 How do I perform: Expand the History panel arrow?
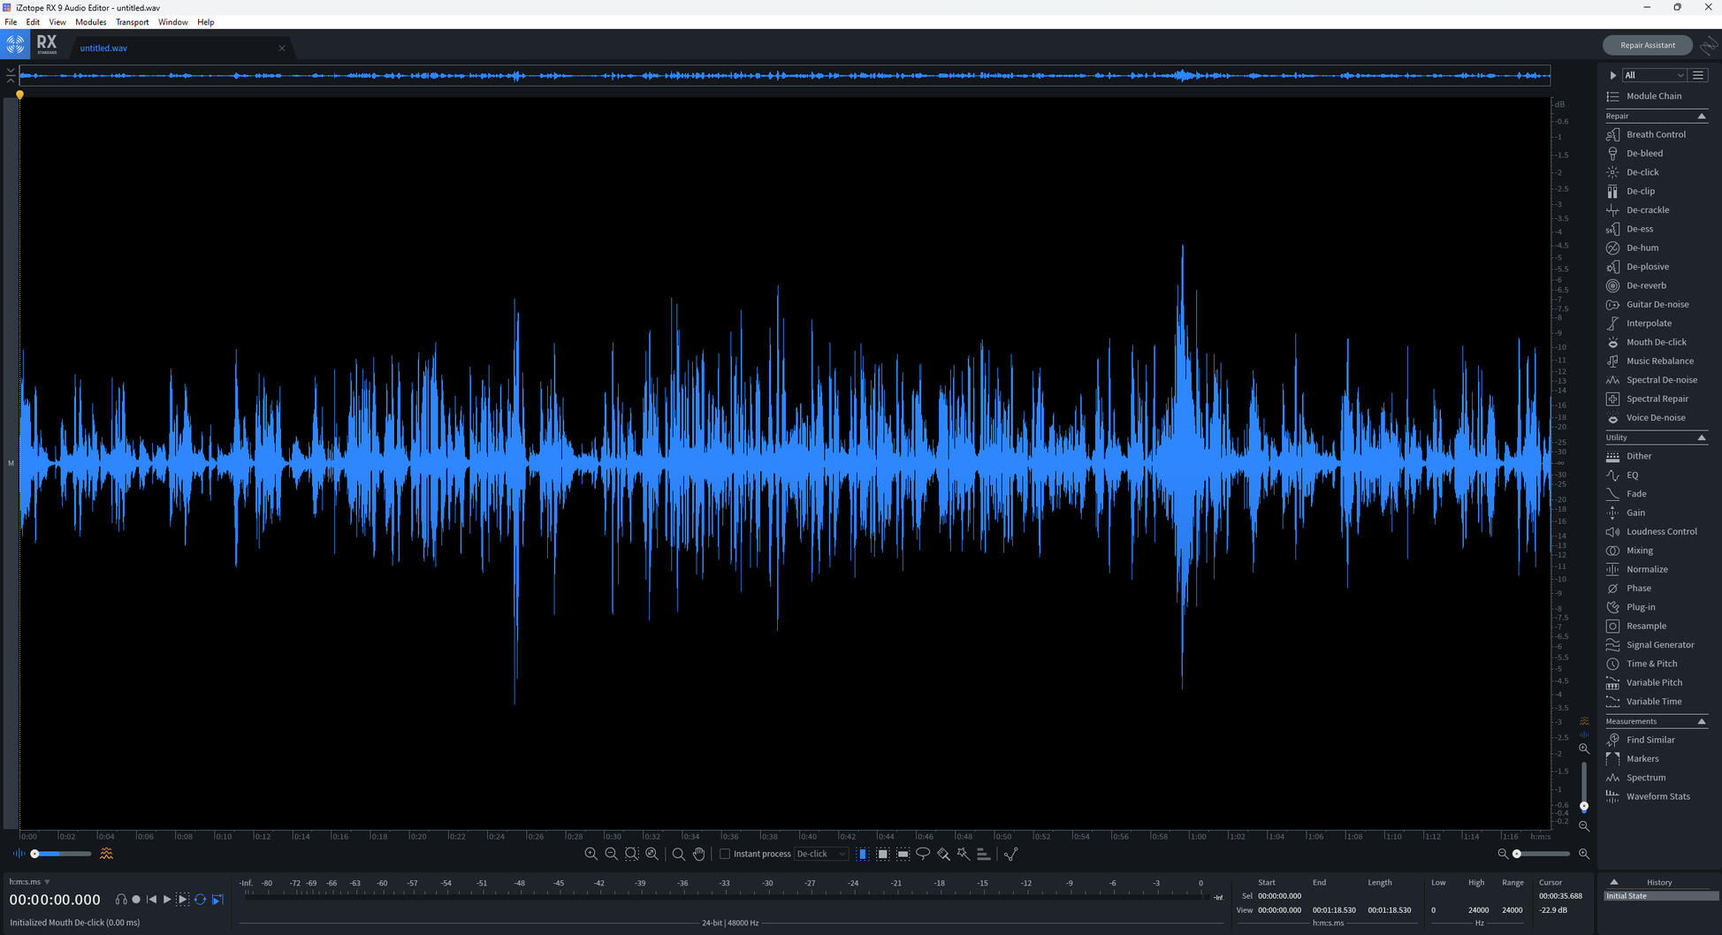click(1613, 882)
